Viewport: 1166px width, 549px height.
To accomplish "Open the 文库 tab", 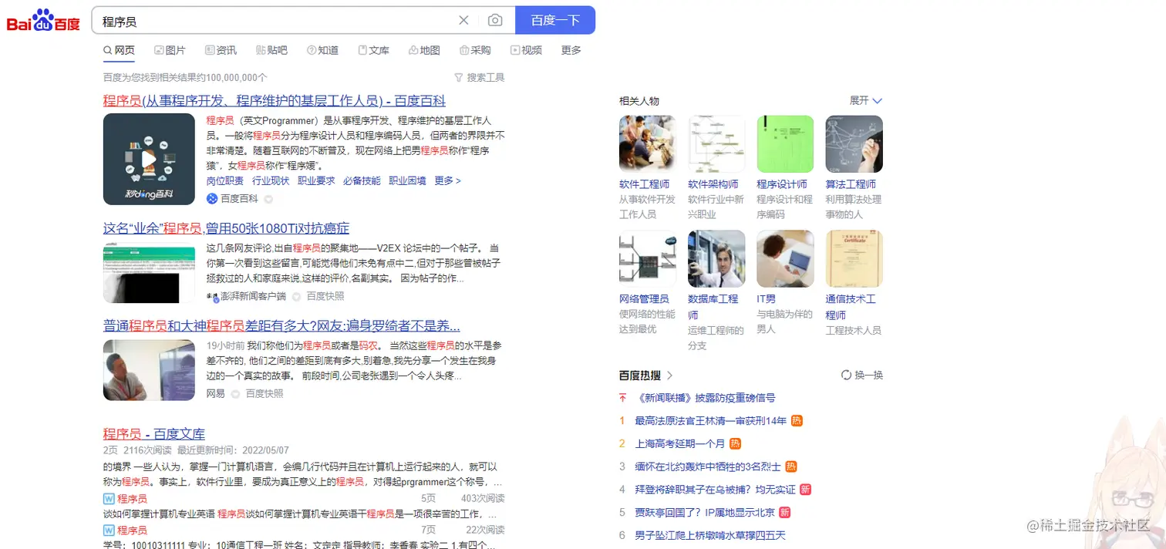I will (x=373, y=50).
